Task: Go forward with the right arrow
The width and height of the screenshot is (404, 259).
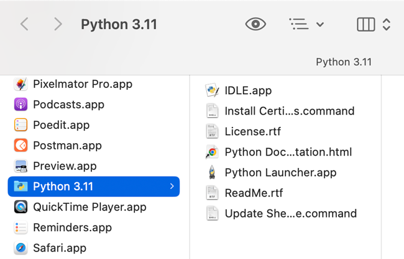Action: point(58,24)
